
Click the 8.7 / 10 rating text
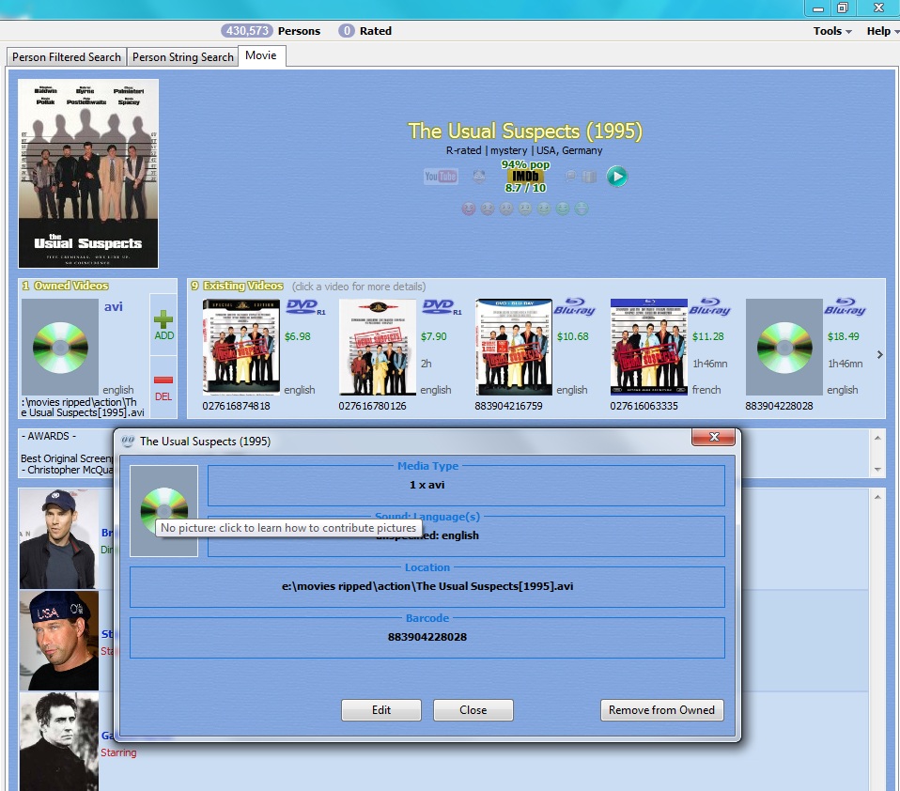(x=525, y=188)
